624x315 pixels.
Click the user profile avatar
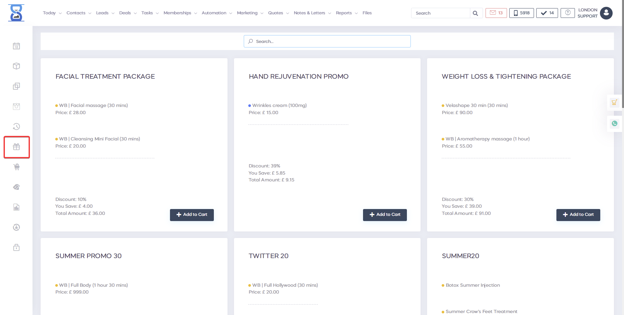tap(606, 13)
